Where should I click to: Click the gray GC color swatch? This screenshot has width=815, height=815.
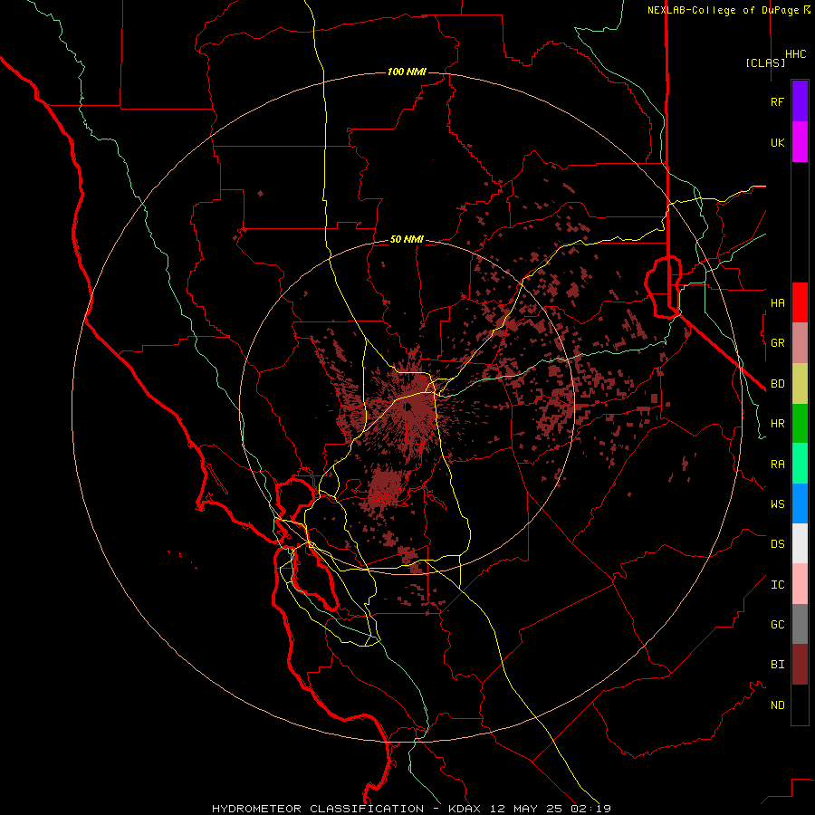coord(800,624)
